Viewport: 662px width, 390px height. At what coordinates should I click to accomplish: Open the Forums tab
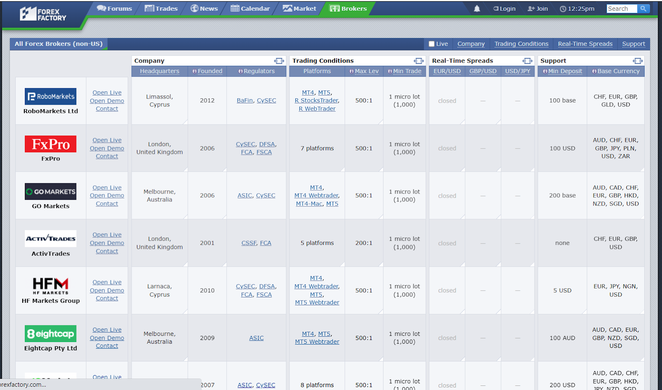[115, 9]
